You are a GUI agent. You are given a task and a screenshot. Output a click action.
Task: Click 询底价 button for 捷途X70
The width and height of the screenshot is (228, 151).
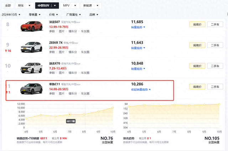pos(197,66)
